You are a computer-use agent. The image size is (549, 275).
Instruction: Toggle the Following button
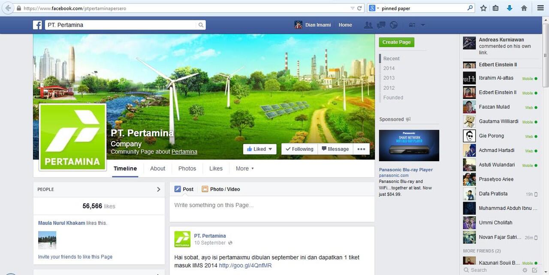[x=300, y=149]
